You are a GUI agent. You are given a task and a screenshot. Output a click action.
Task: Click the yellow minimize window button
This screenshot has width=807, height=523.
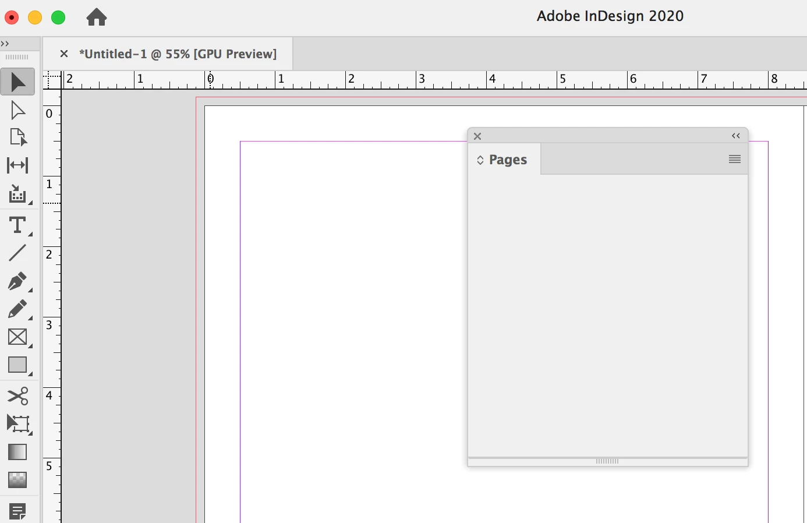click(35, 17)
